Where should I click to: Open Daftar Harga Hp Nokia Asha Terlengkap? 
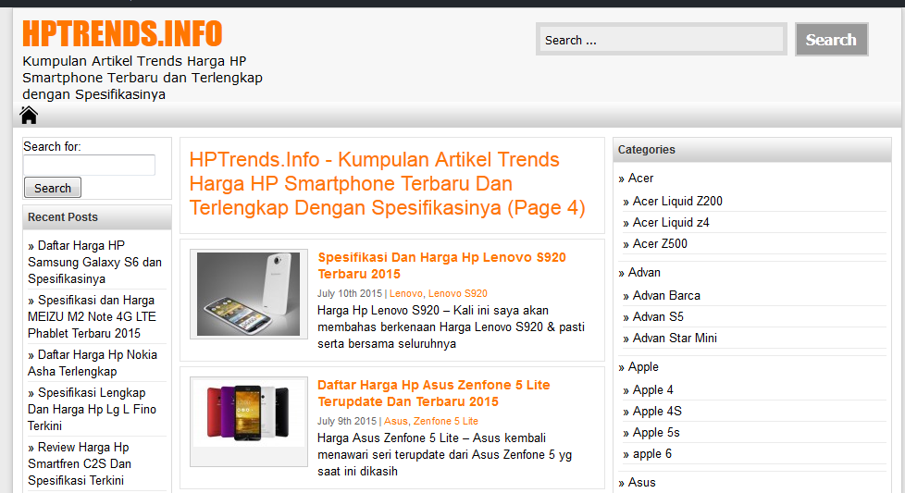[93, 364]
